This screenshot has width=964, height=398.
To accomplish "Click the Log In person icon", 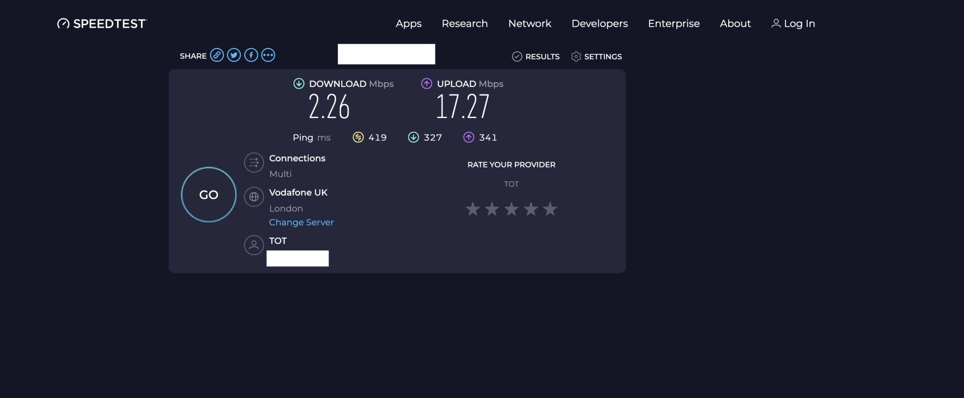I will click(776, 23).
